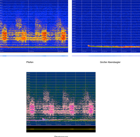Click "180.0" frequency label in Überlagerung spectrogram
Image resolution: width=140 pixels, height=137 pixels.
coord(28,79)
